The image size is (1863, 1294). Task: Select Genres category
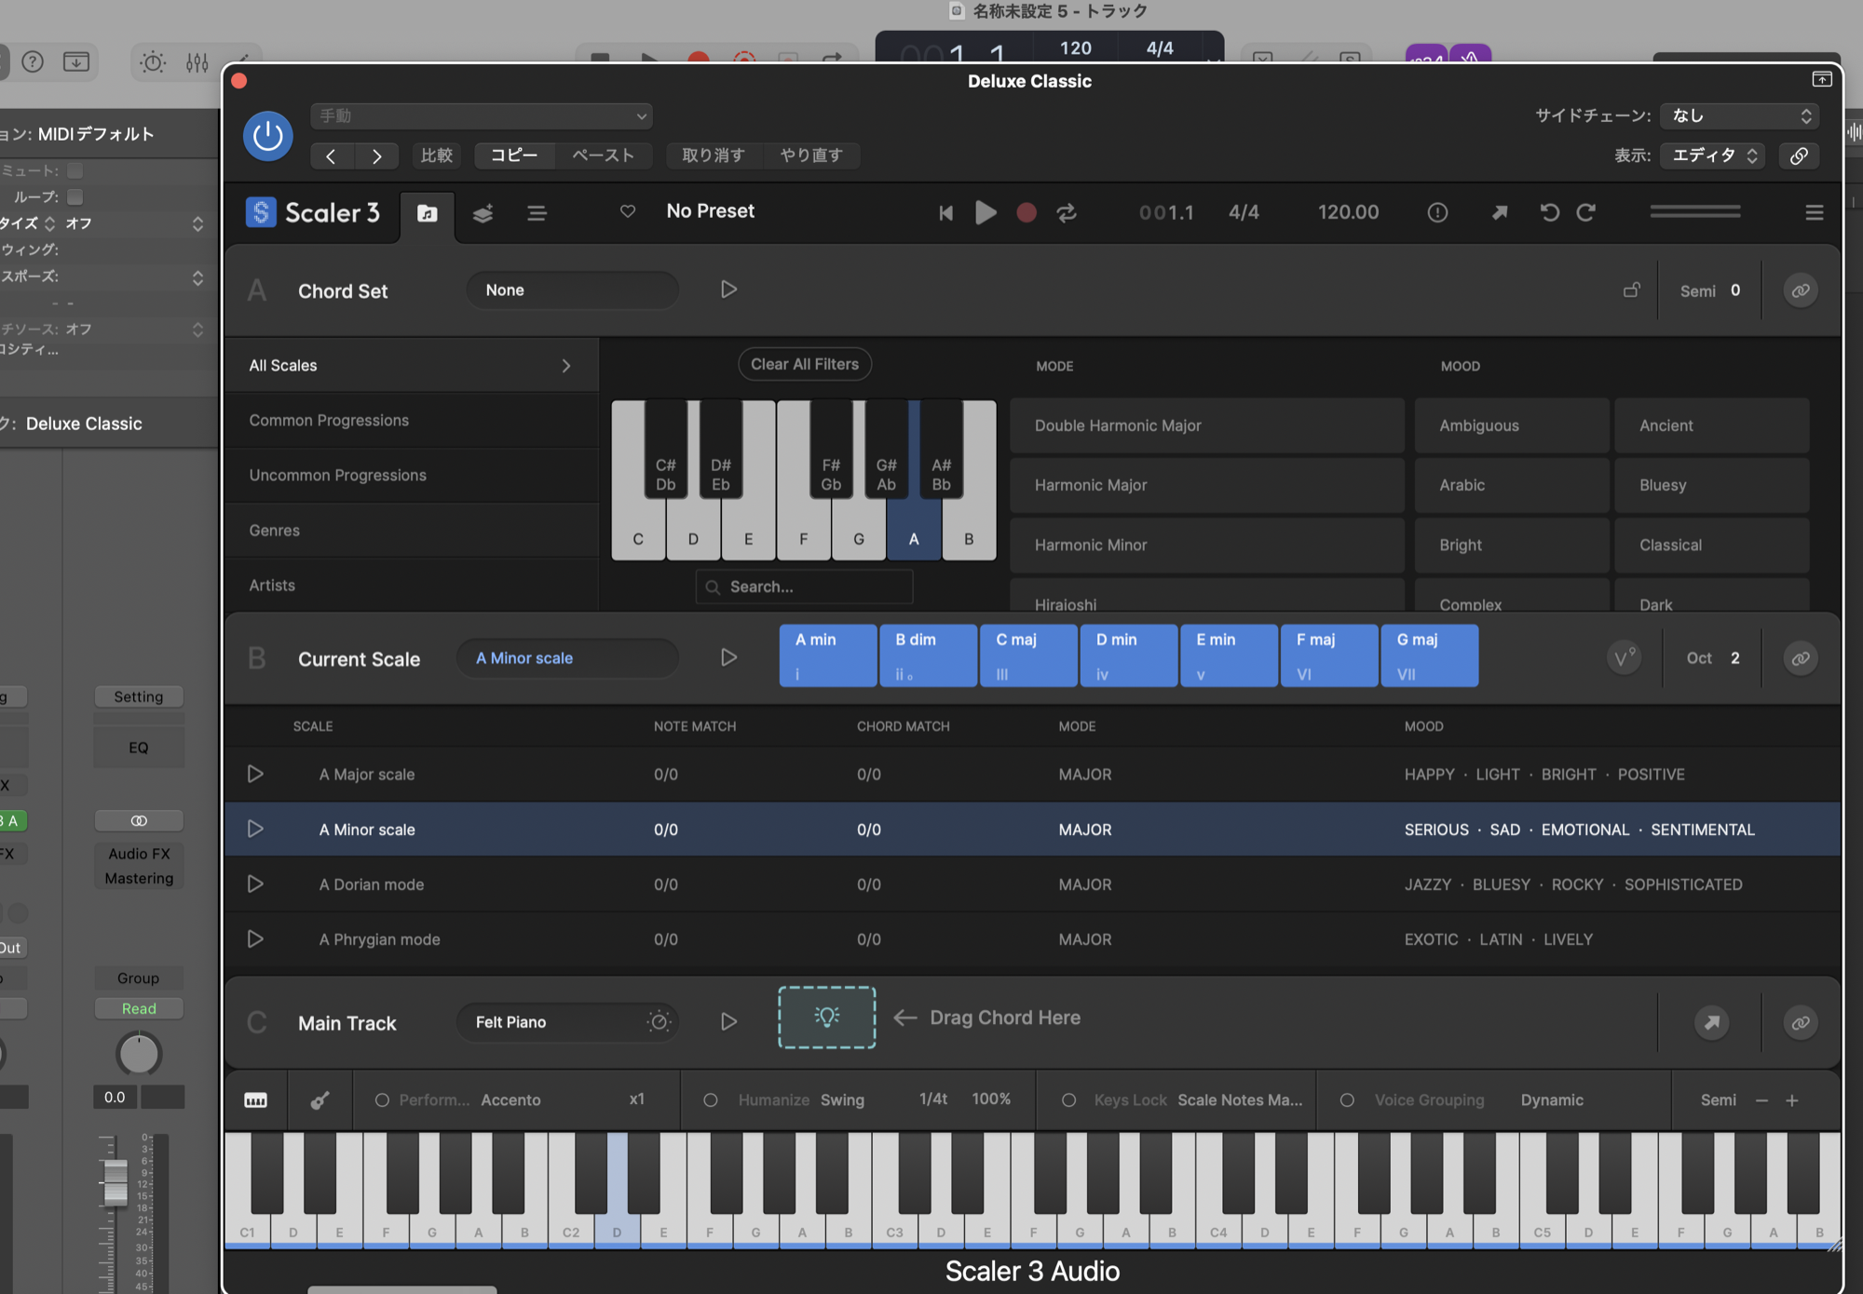click(x=411, y=531)
